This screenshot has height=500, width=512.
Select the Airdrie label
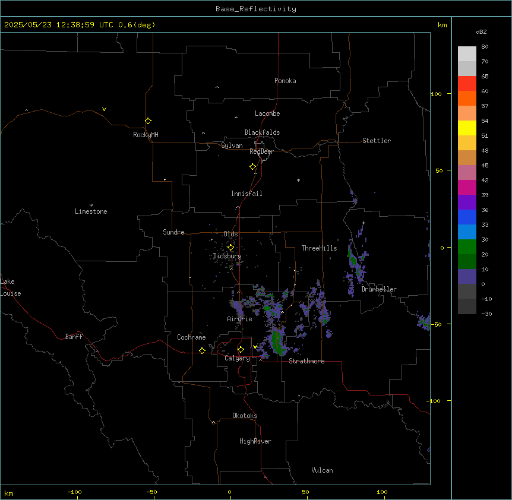click(240, 319)
